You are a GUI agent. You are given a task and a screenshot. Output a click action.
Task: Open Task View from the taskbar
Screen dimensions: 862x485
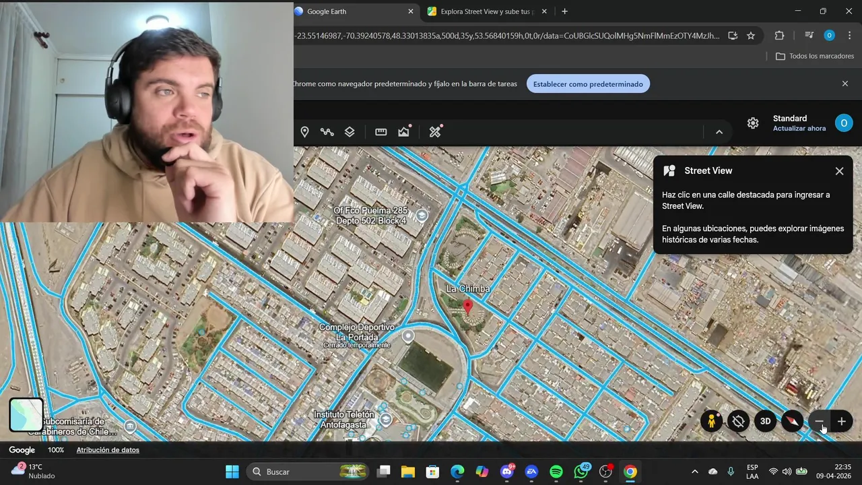(x=383, y=472)
